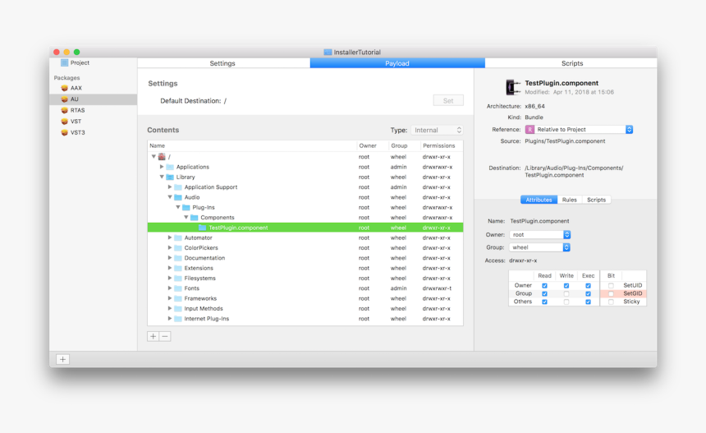Click the Applications folder icon

tap(170, 167)
